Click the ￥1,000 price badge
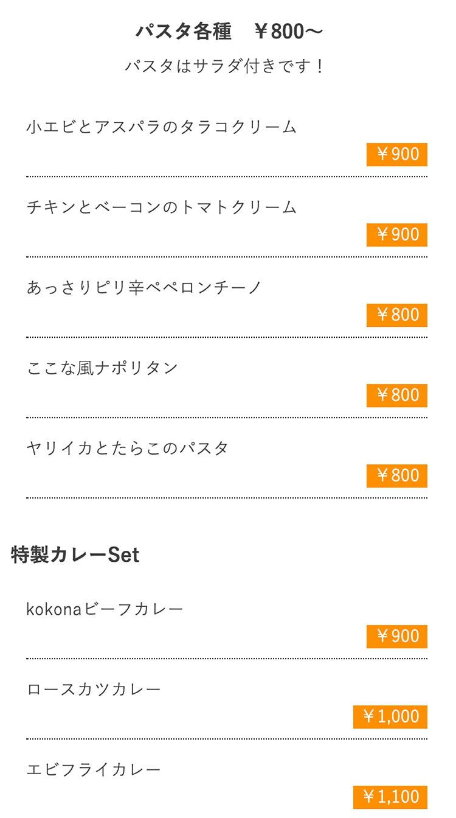 390,717
